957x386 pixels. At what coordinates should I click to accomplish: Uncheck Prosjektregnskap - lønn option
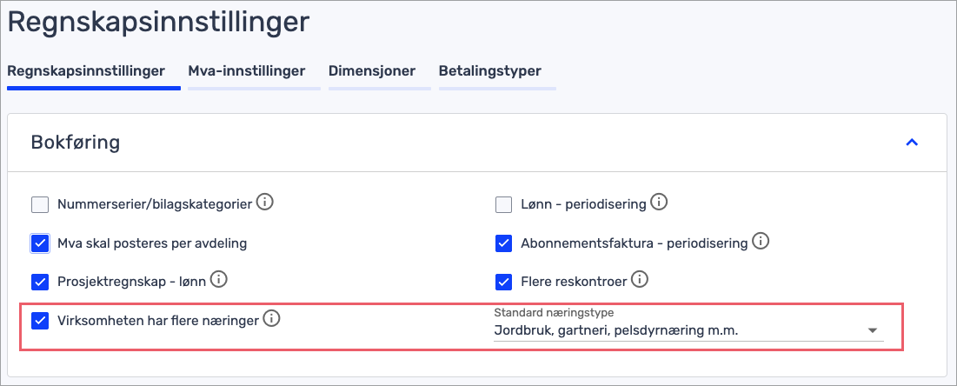point(40,282)
